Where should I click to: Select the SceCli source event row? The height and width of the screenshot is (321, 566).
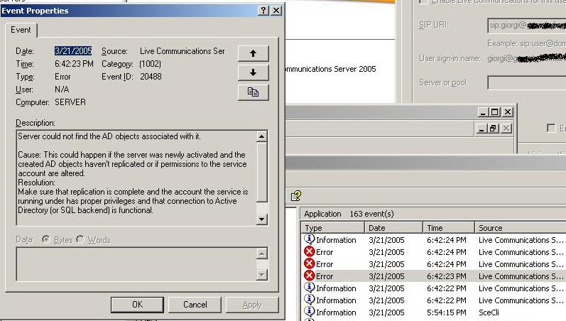[x=433, y=312]
